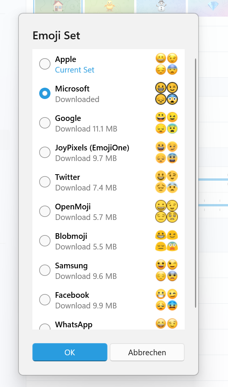Image resolution: width=228 pixels, height=387 pixels.
Task: Click the Apple emoji preview thumbnails
Action: [167, 63]
